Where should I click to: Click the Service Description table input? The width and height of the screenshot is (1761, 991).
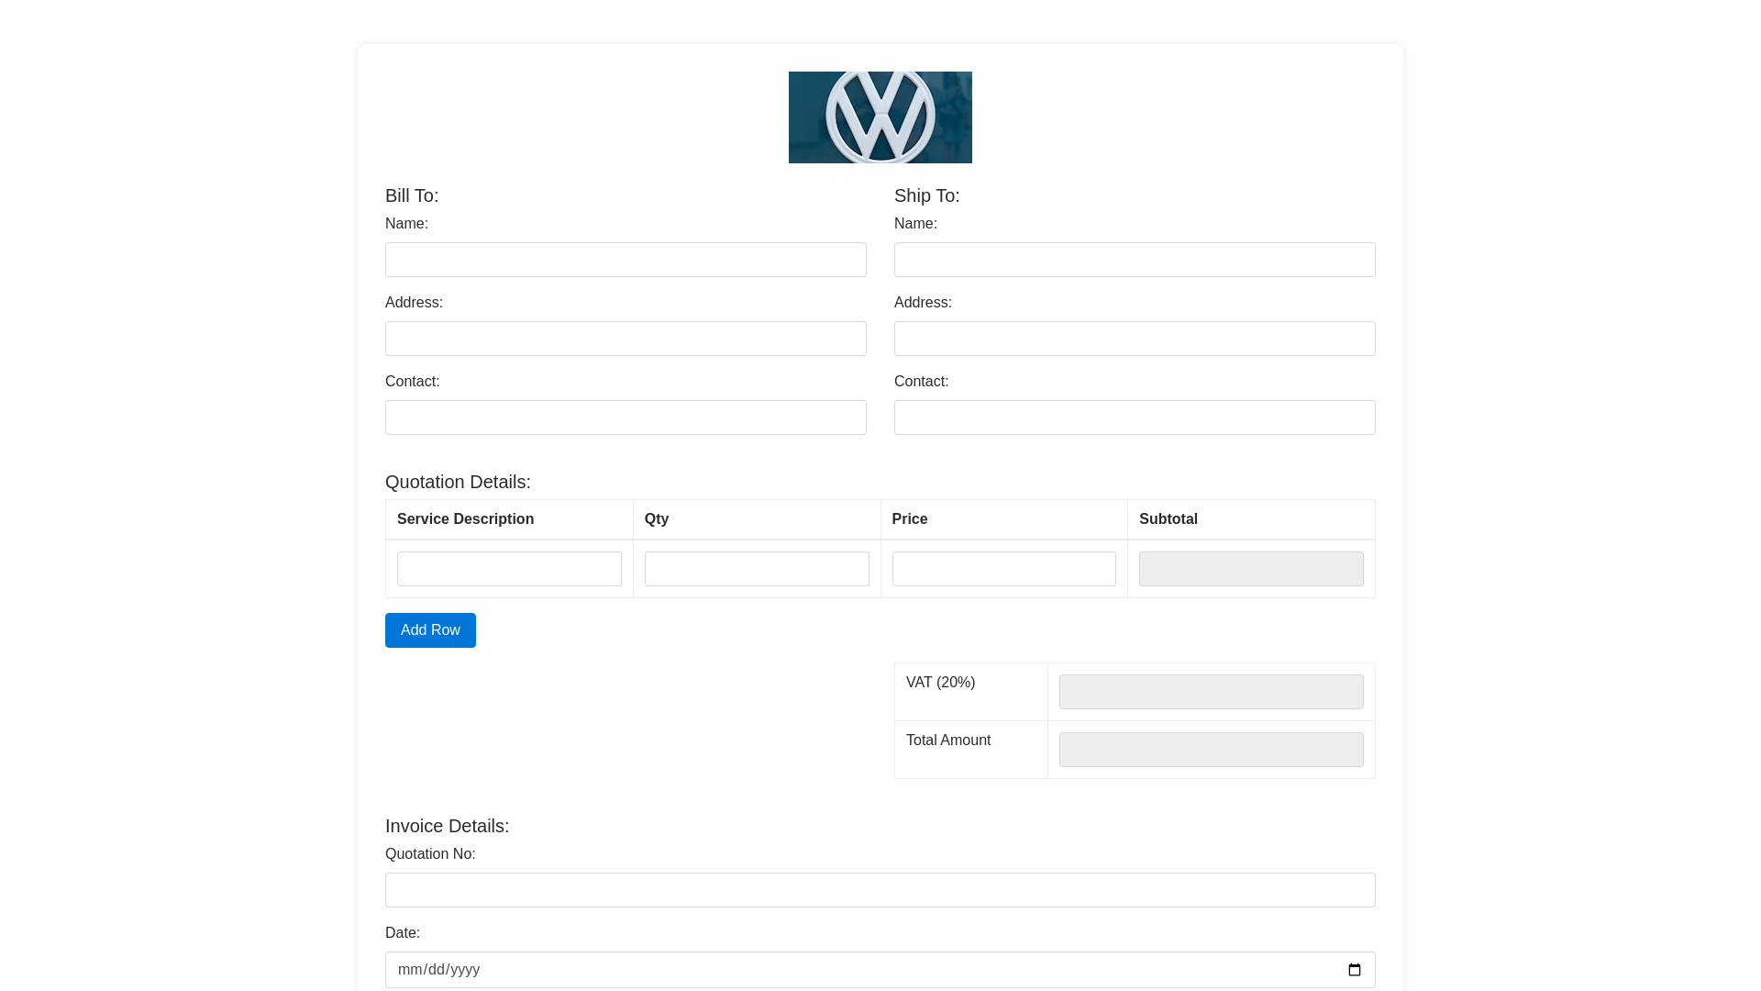pyautogui.click(x=509, y=569)
